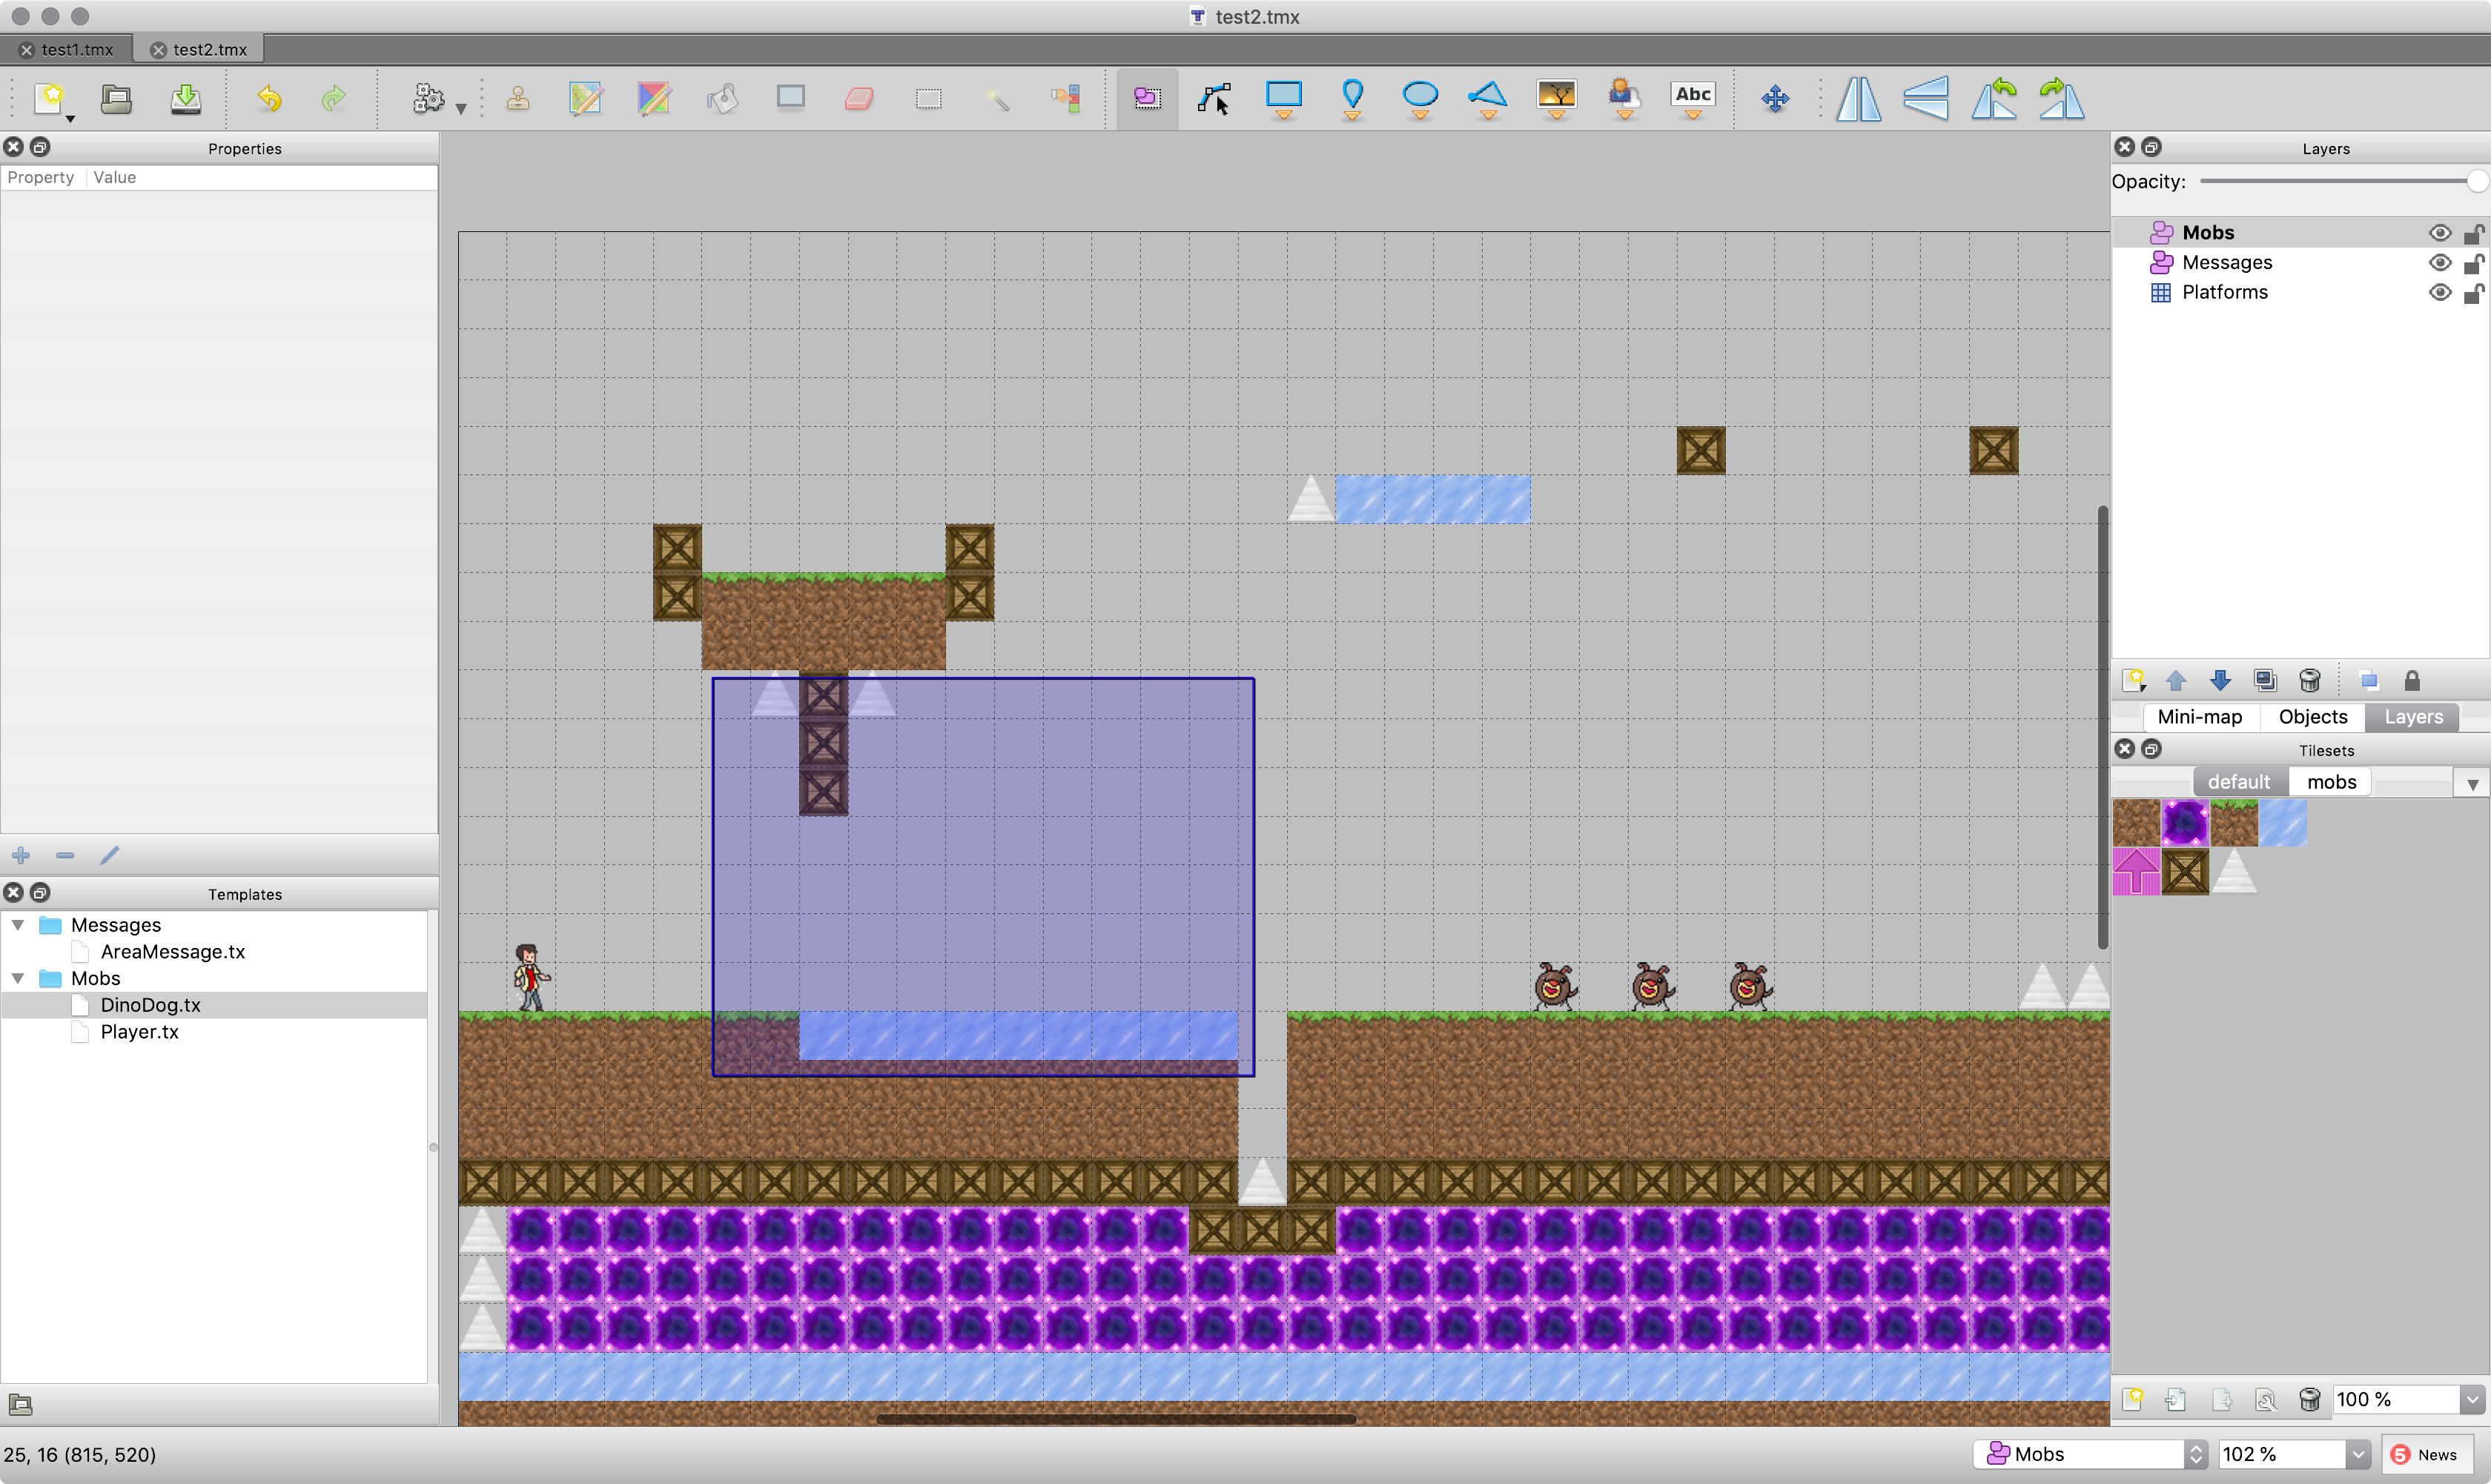Open the tileset zoom 100 % dropdown

click(2472, 1399)
